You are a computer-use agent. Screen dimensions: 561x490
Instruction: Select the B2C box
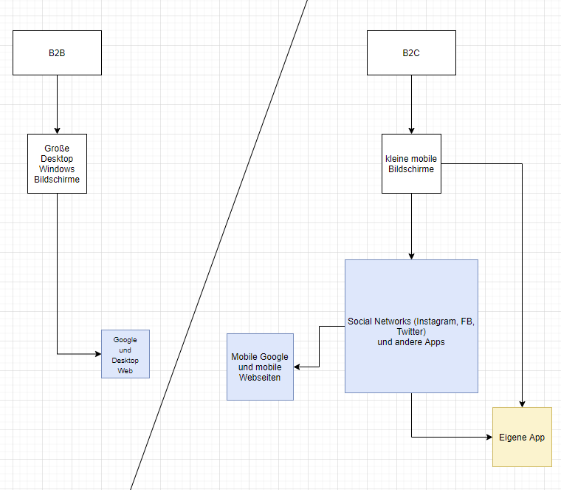click(411, 52)
